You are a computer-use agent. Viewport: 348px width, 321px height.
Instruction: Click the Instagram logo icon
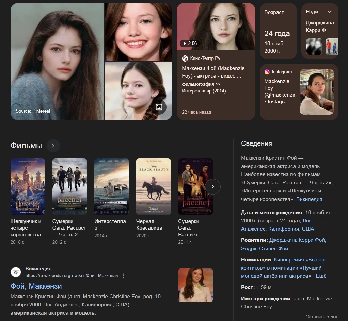(267, 72)
